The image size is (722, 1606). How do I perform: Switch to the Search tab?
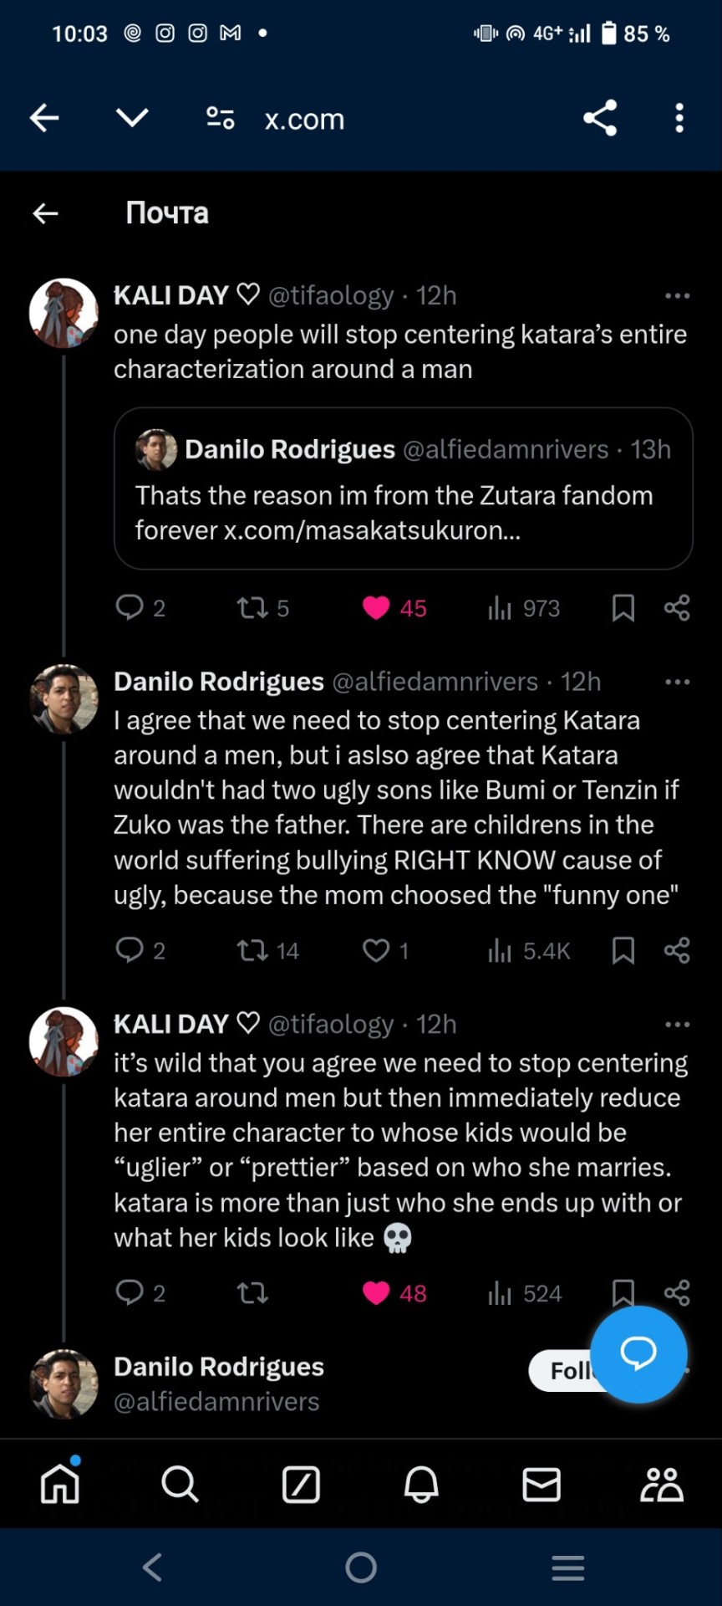click(180, 1485)
